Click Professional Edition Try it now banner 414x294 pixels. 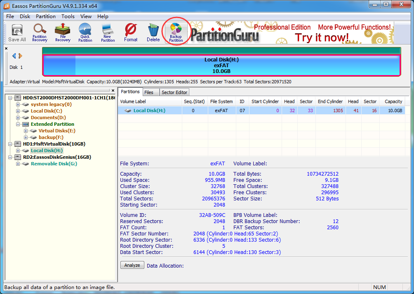[x=292, y=33]
